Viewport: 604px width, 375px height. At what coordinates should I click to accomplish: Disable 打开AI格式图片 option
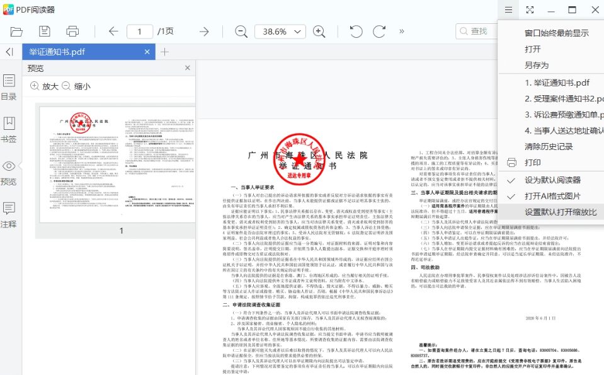tap(550, 196)
